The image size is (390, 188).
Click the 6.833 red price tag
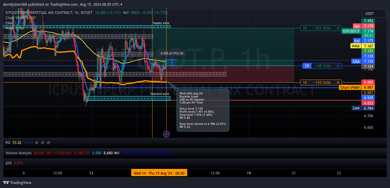coord(368,103)
